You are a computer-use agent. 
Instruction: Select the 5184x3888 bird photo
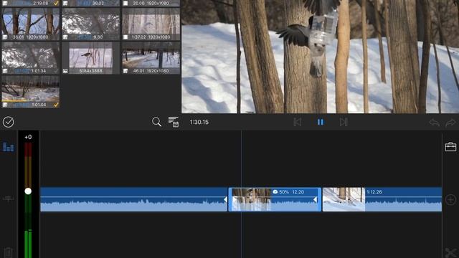(91, 58)
